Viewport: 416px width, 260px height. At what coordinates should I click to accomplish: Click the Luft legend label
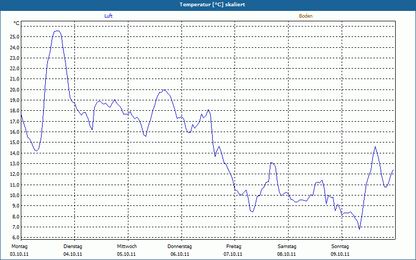(x=108, y=16)
